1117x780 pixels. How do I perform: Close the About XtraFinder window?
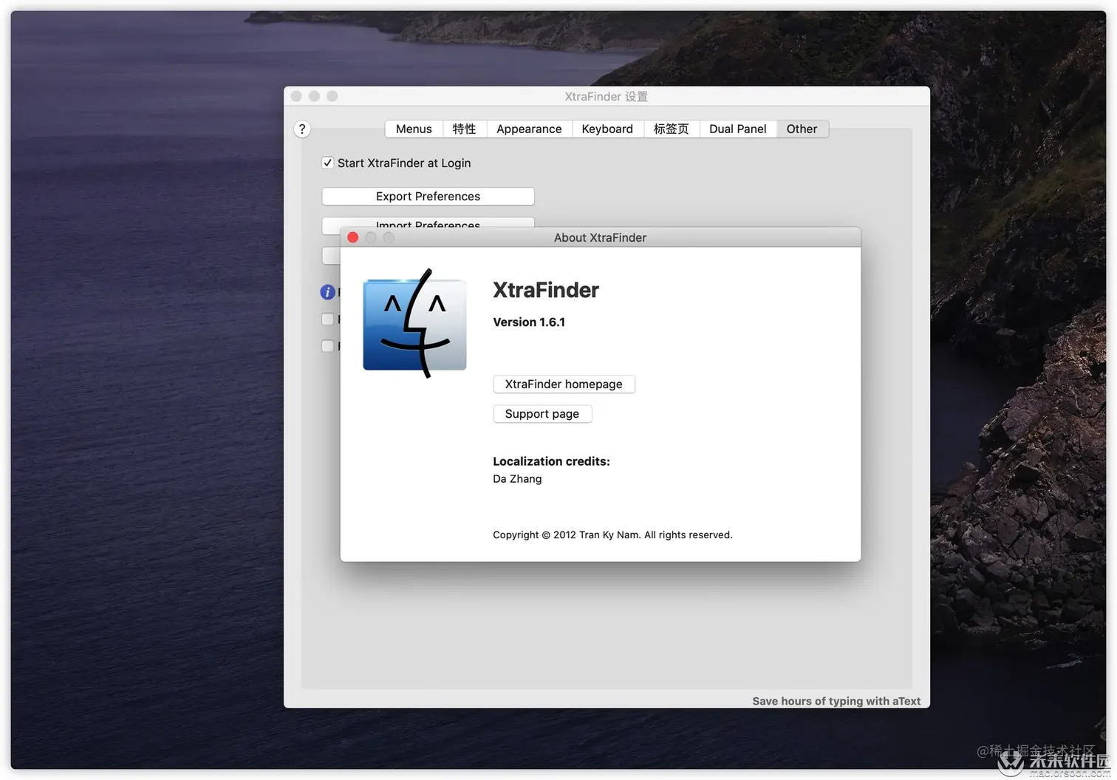pos(352,237)
